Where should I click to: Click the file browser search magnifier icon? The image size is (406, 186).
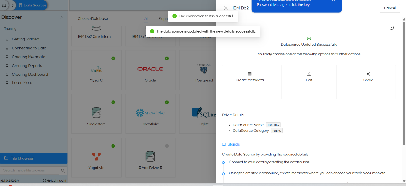click(63, 170)
